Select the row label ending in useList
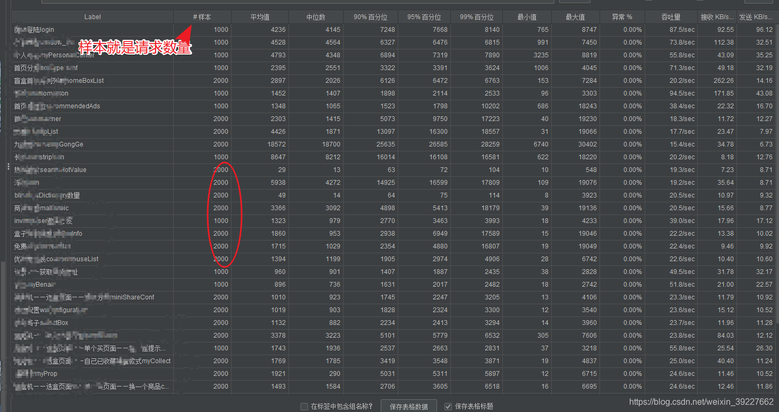The width and height of the screenshot is (779, 412). (x=92, y=259)
